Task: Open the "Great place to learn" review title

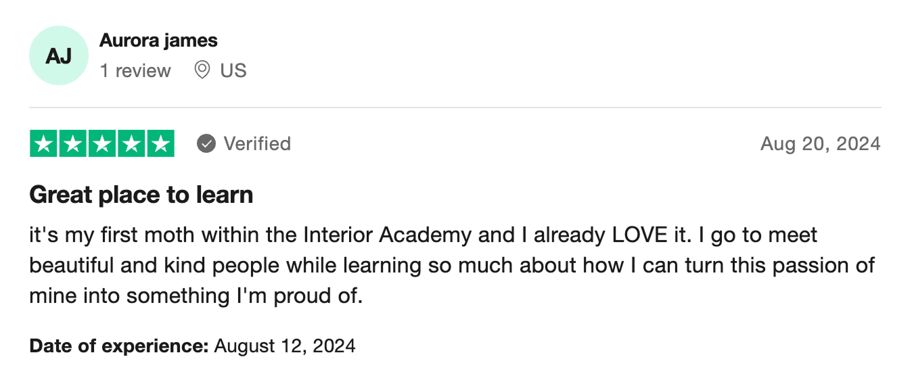Action: tap(141, 195)
